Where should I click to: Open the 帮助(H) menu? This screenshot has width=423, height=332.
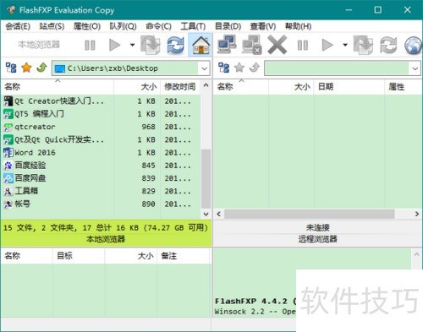[298, 26]
